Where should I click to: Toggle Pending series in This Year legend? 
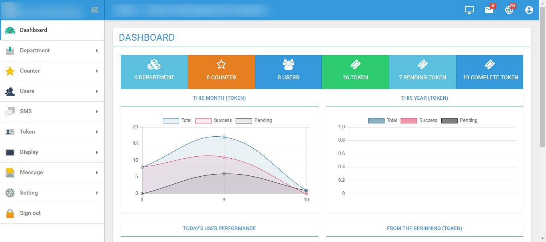tap(459, 120)
